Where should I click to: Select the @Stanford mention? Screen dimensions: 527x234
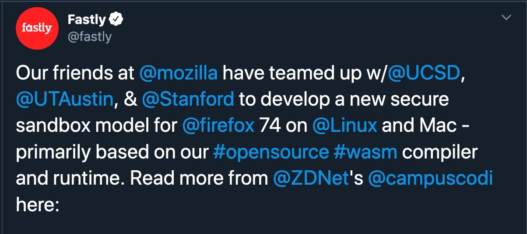tap(188, 99)
